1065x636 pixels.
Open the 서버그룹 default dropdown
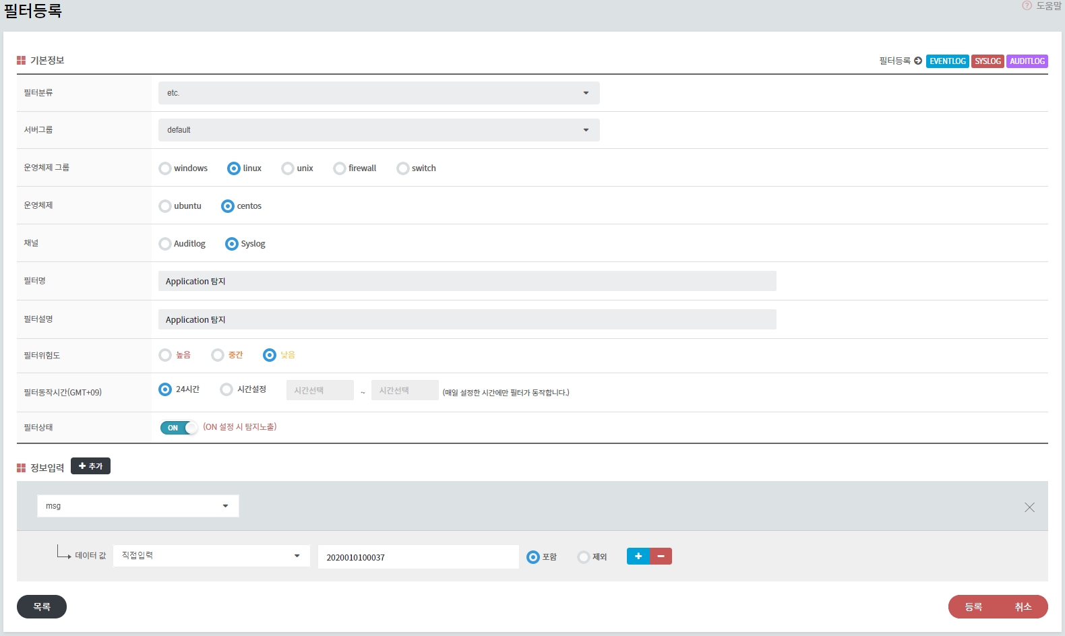378,130
